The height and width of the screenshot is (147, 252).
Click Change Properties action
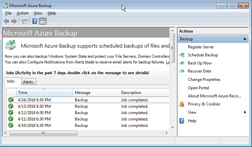(x=204, y=80)
